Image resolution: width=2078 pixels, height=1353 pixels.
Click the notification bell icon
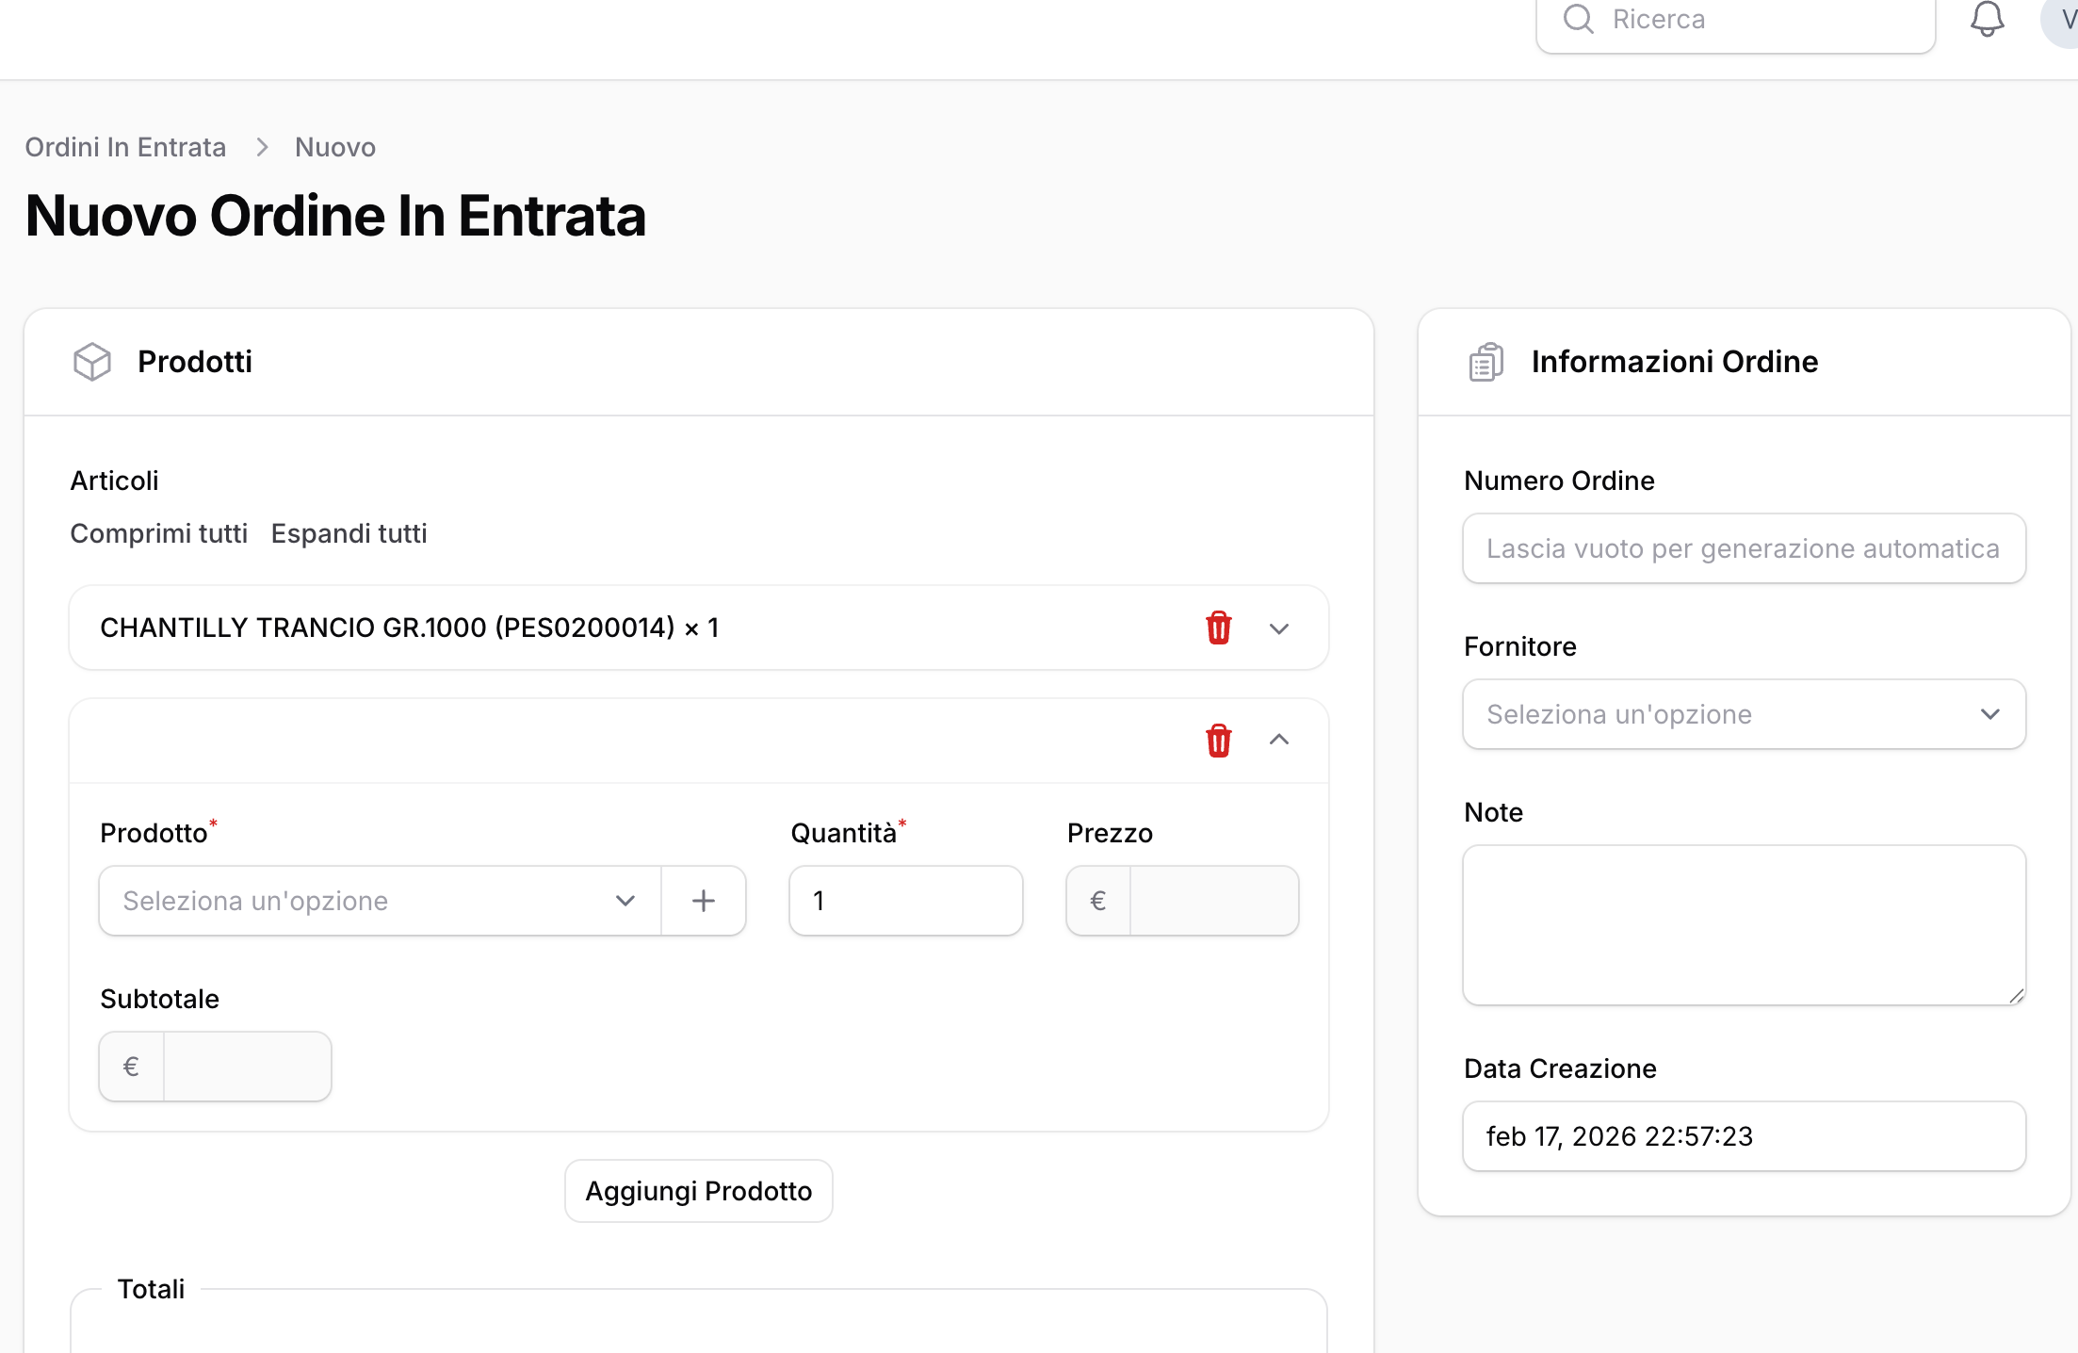[x=1987, y=19]
